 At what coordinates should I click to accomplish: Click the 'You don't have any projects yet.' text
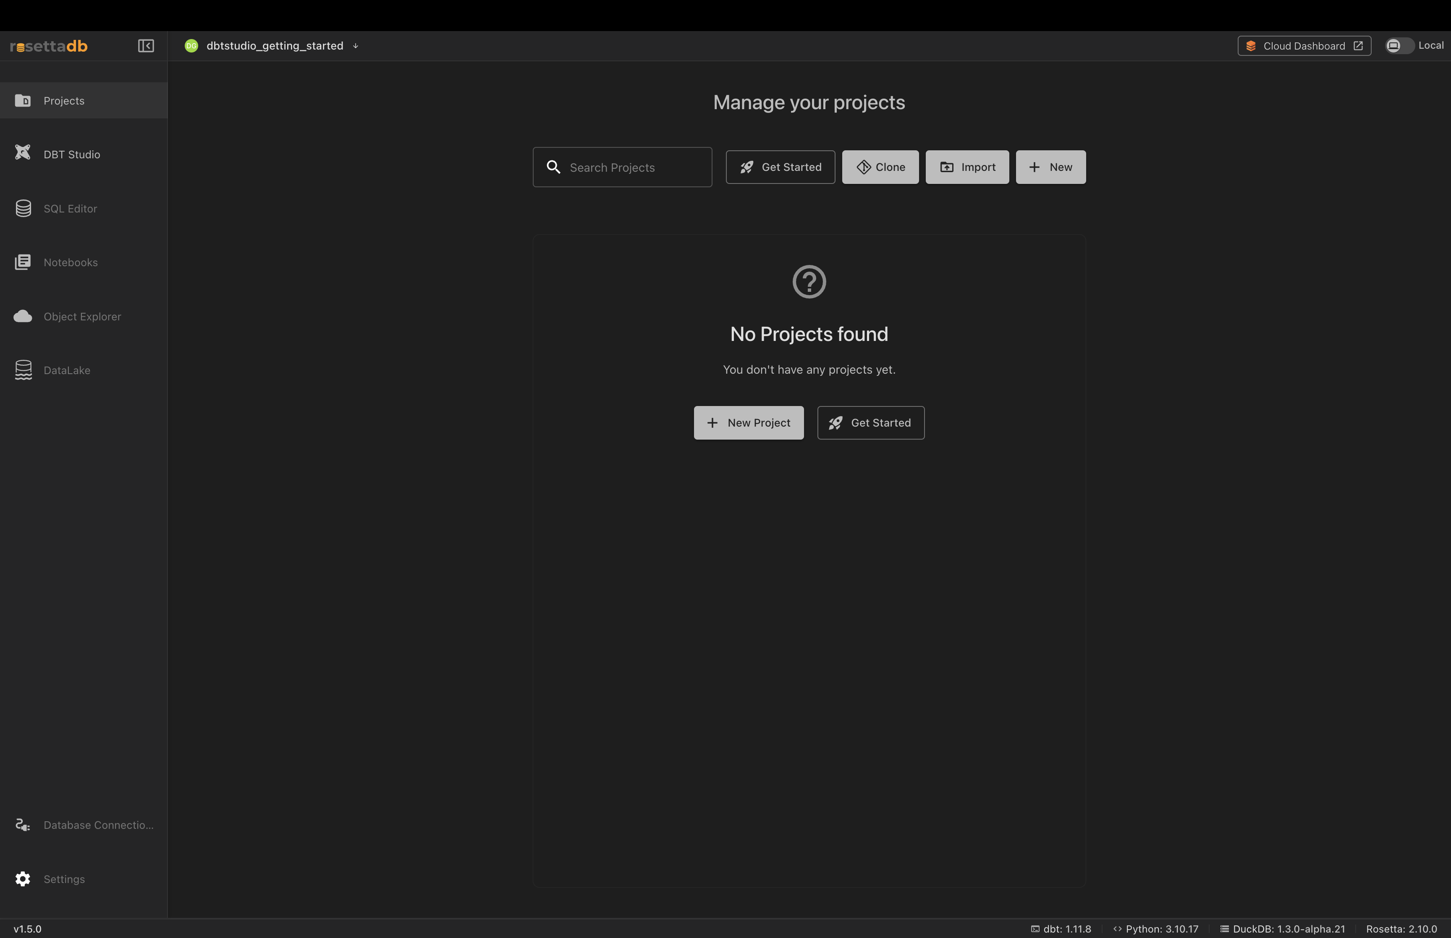tap(809, 370)
